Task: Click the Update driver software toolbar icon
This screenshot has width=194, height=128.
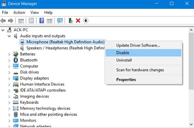Action: [x=71, y=21]
